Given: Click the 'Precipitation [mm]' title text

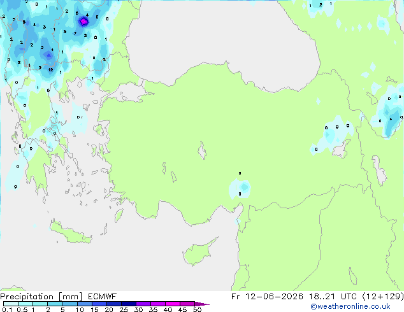Looking at the screenshot, I should [x=41, y=297].
